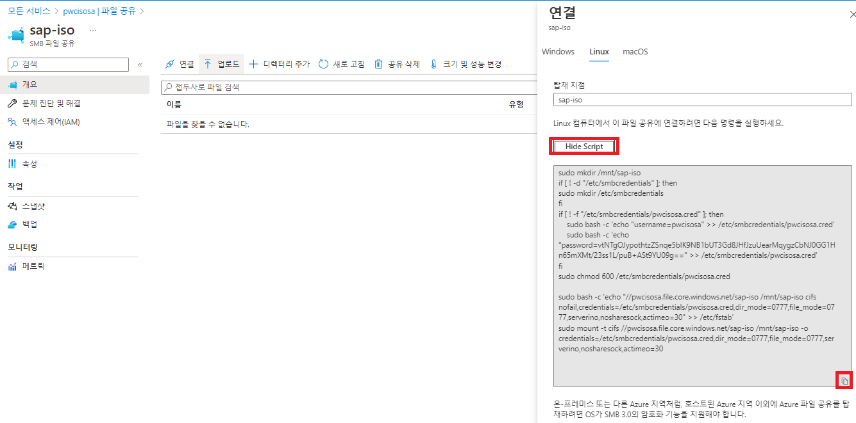
Task: Click 디렉터리 추가 toolbar button
Action: pyautogui.click(x=279, y=64)
